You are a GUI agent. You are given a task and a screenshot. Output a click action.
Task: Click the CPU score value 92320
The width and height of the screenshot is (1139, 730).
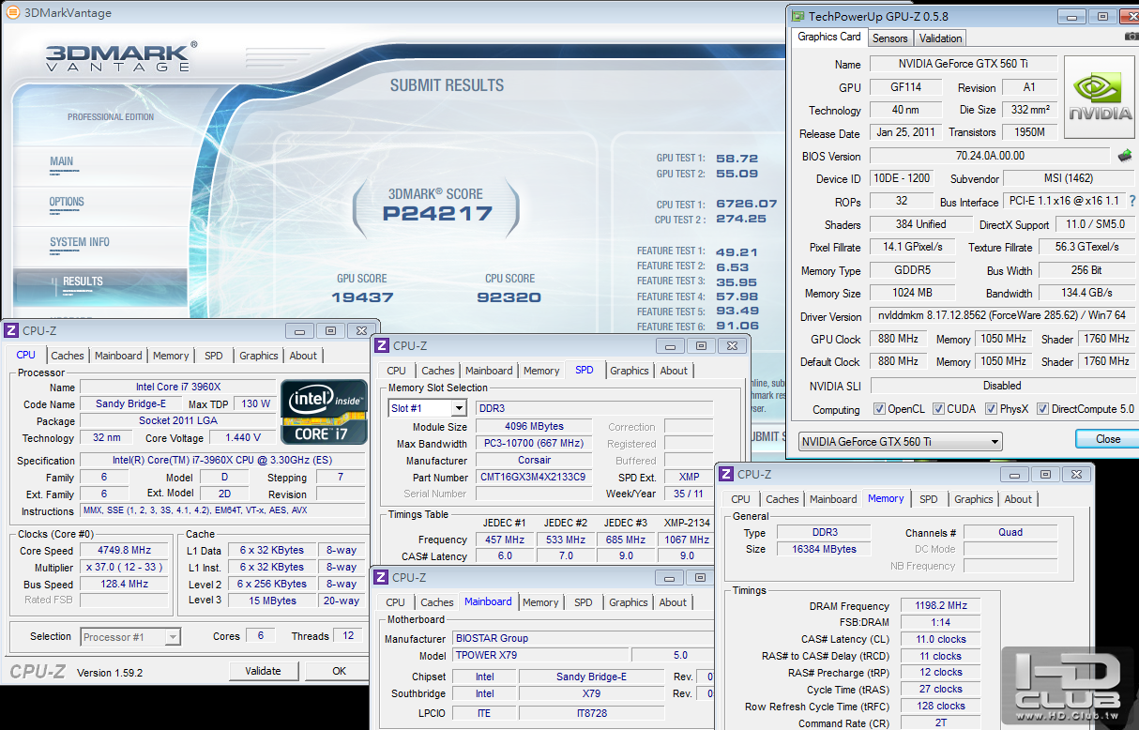[x=509, y=297]
